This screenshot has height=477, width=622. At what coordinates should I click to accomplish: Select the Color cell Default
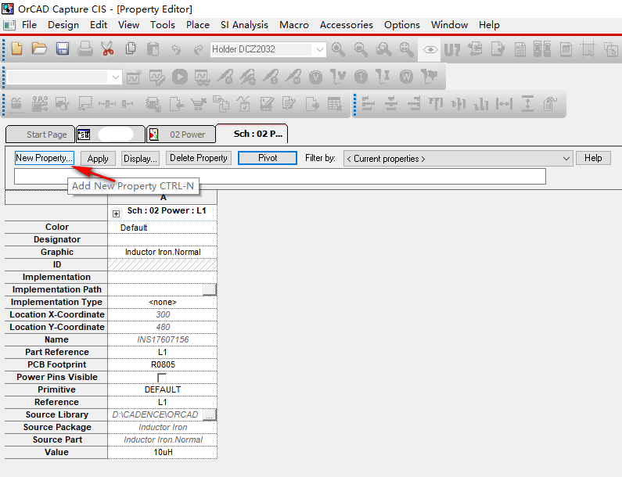click(163, 228)
